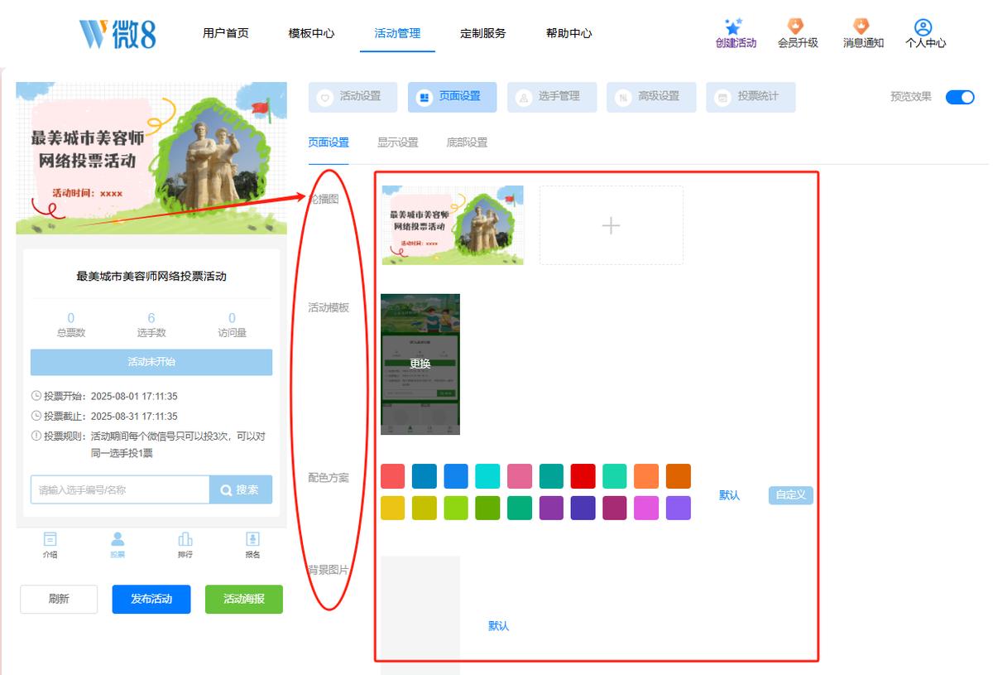Pick the pink color swatch in top row

520,476
